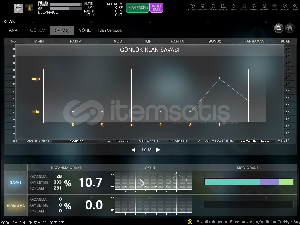Image resolution: width=300 pixels, height=225 pixels.
Task: Click the Klan Zinciri button
Action: 137,8
